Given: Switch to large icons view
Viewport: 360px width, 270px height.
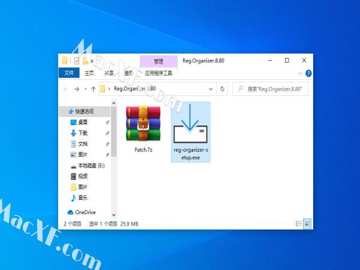Looking at the screenshot, I should pos(307,224).
